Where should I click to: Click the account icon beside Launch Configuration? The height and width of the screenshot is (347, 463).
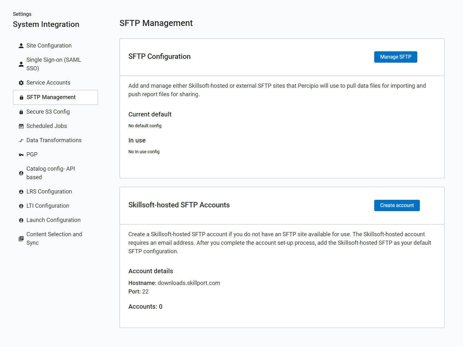click(21, 220)
